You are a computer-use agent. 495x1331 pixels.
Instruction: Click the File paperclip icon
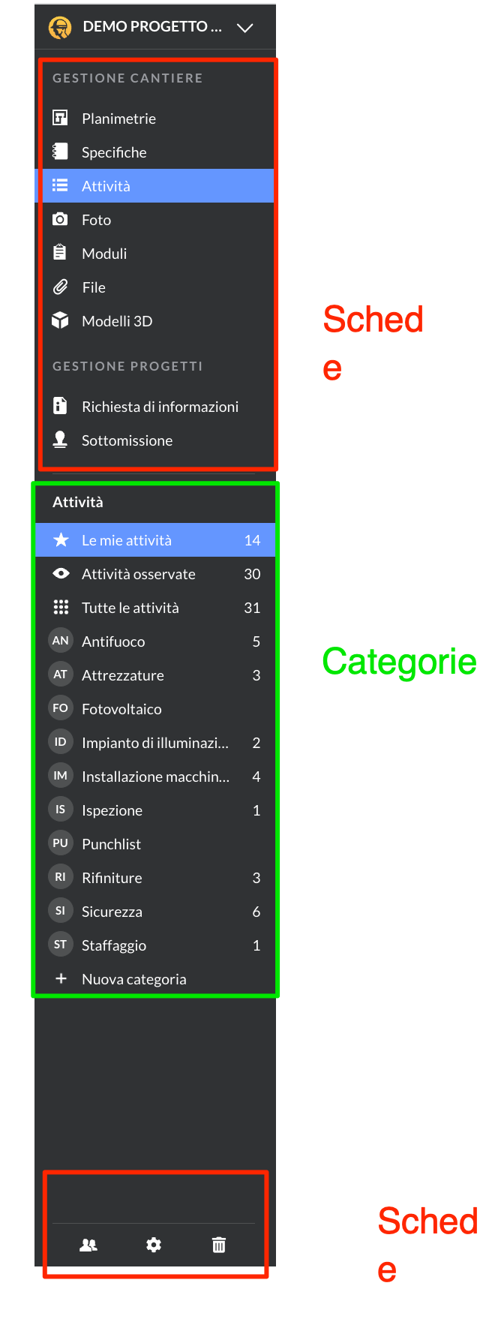(60, 287)
